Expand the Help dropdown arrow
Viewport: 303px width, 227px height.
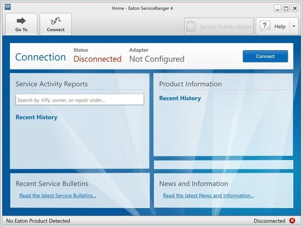[294, 26]
